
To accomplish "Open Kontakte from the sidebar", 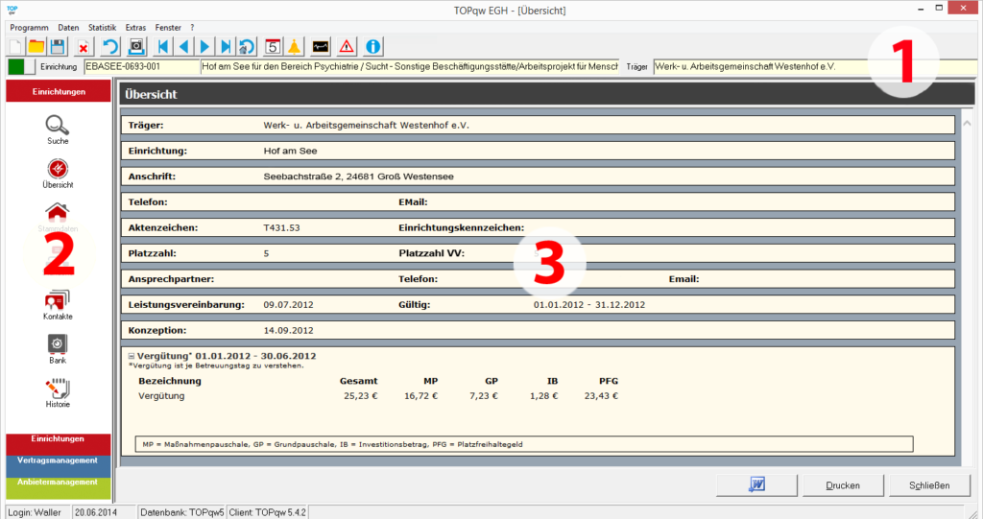I will pyautogui.click(x=58, y=300).
